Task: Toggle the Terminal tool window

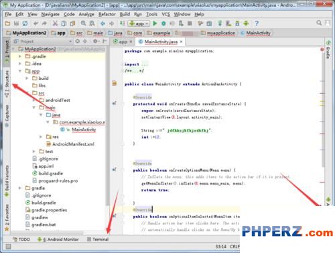Action: point(98,240)
